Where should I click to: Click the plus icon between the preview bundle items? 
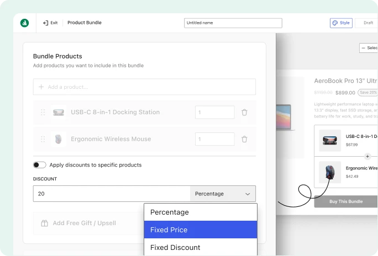point(368,156)
